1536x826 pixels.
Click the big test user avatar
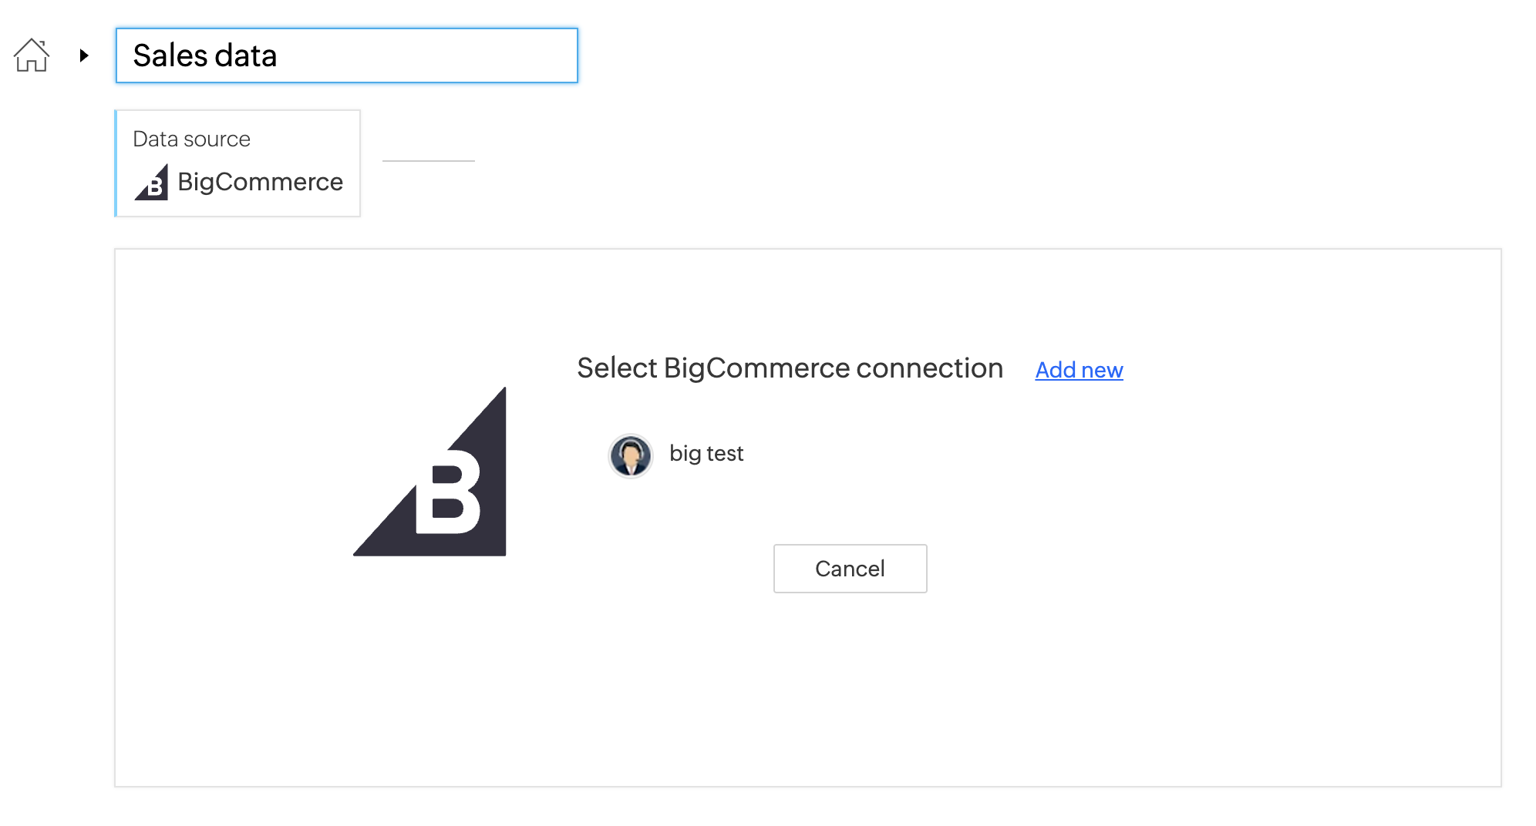coord(631,455)
